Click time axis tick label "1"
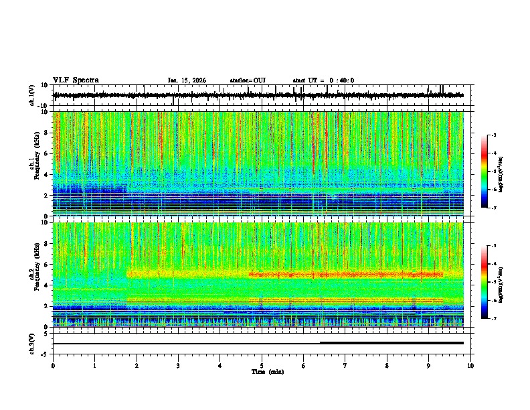The width and height of the screenshot is (530, 410). tap(94, 366)
